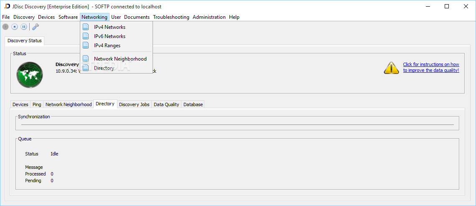Click the IPv4 Ranges document icon
Screen dimensions: 476x206
(x=86, y=45)
